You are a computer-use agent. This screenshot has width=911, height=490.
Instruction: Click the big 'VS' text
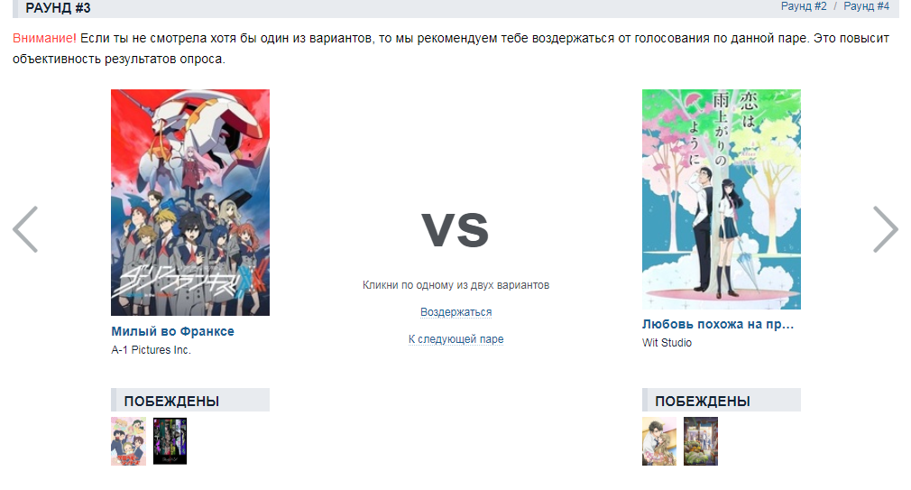pyautogui.click(x=455, y=230)
